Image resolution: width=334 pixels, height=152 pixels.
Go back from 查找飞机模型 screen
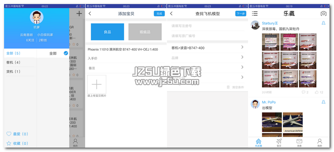pyautogui.click(x=171, y=13)
